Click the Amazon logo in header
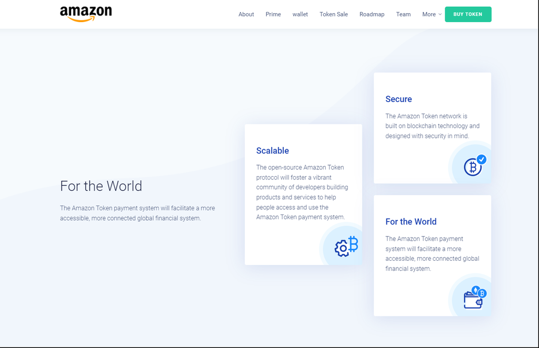Viewport: 539px width, 348px height. (x=86, y=14)
